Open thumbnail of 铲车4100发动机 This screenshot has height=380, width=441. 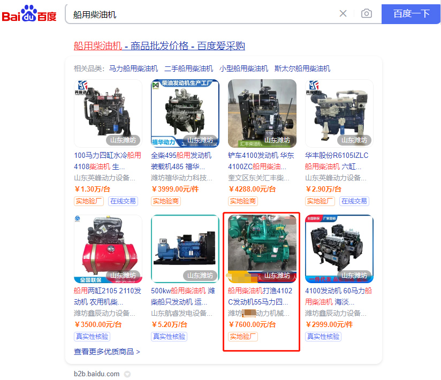(x=262, y=113)
